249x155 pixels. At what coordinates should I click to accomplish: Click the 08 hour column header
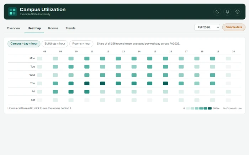[45, 52]
